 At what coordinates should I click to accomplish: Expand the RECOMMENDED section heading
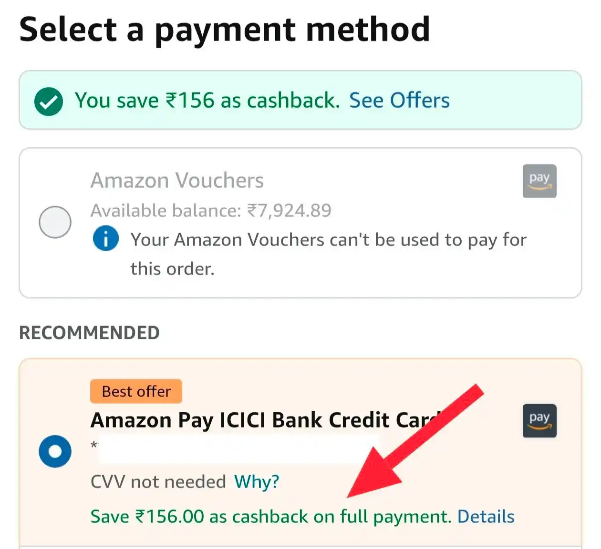pos(89,332)
